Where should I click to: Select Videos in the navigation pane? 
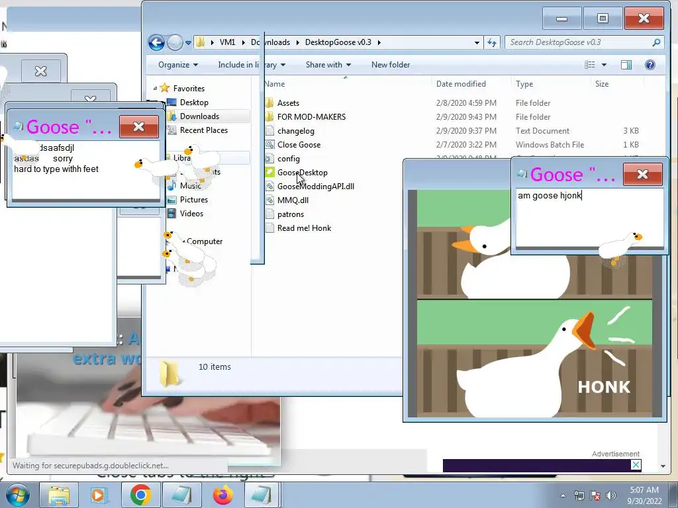pyautogui.click(x=191, y=214)
